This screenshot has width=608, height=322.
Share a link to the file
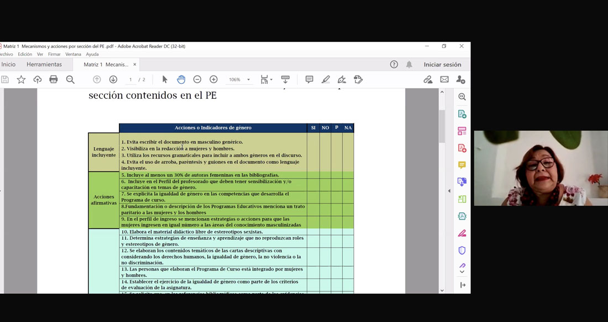pyautogui.click(x=428, y=80)
